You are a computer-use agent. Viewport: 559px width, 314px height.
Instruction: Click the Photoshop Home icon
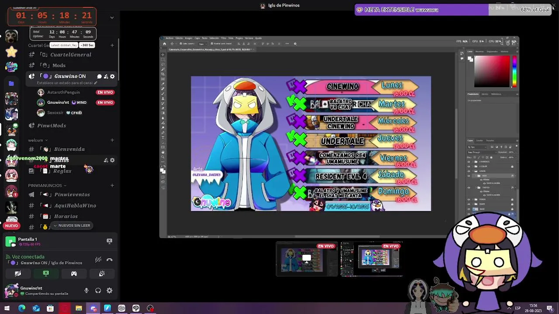coord(165,44)
